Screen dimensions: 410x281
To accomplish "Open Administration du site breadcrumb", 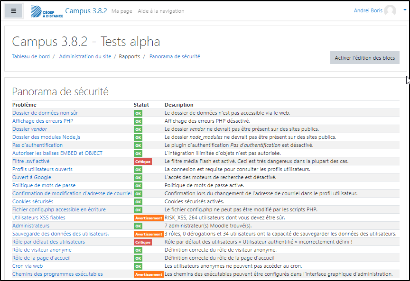I will click(85, 56).
